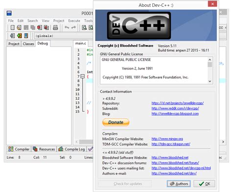
Task: Click the license text scroll down arrow
Action: point(210,81)
